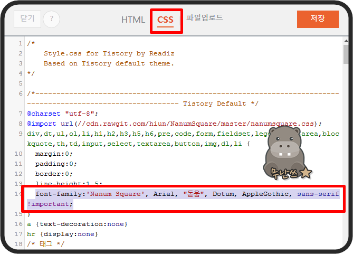Click the '/* 태그 */' comment line

[45, 244]
